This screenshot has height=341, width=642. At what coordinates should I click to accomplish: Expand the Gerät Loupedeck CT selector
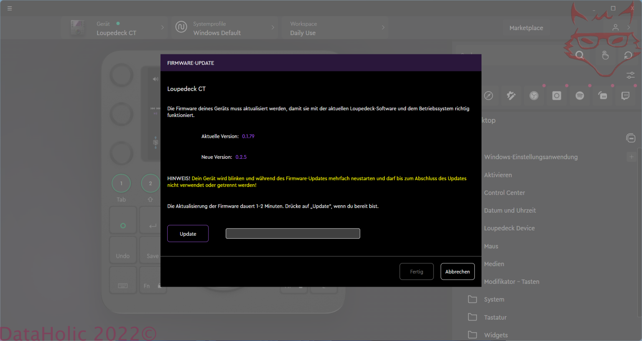(x=115, y=28)
